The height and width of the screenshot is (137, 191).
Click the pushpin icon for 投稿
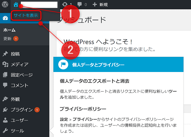click(5, 54)
